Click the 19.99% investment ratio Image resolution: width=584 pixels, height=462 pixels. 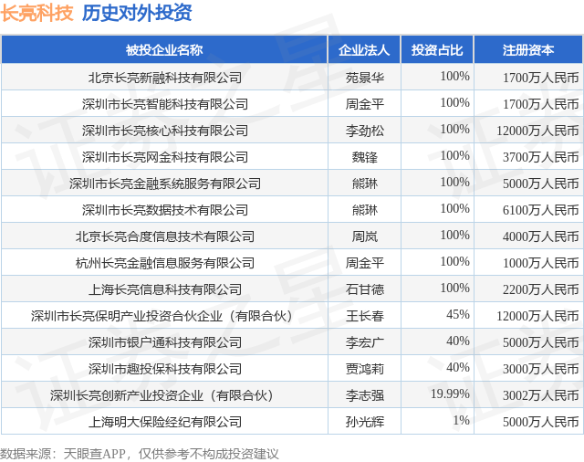pyautogui.click(x=450, y=394)
